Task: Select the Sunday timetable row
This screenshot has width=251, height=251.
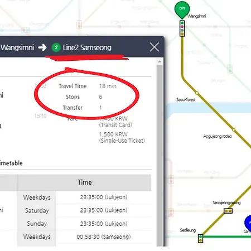Action: [85, 224]
